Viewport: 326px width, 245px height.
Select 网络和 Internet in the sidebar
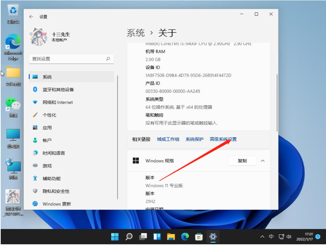pos(58,102)
